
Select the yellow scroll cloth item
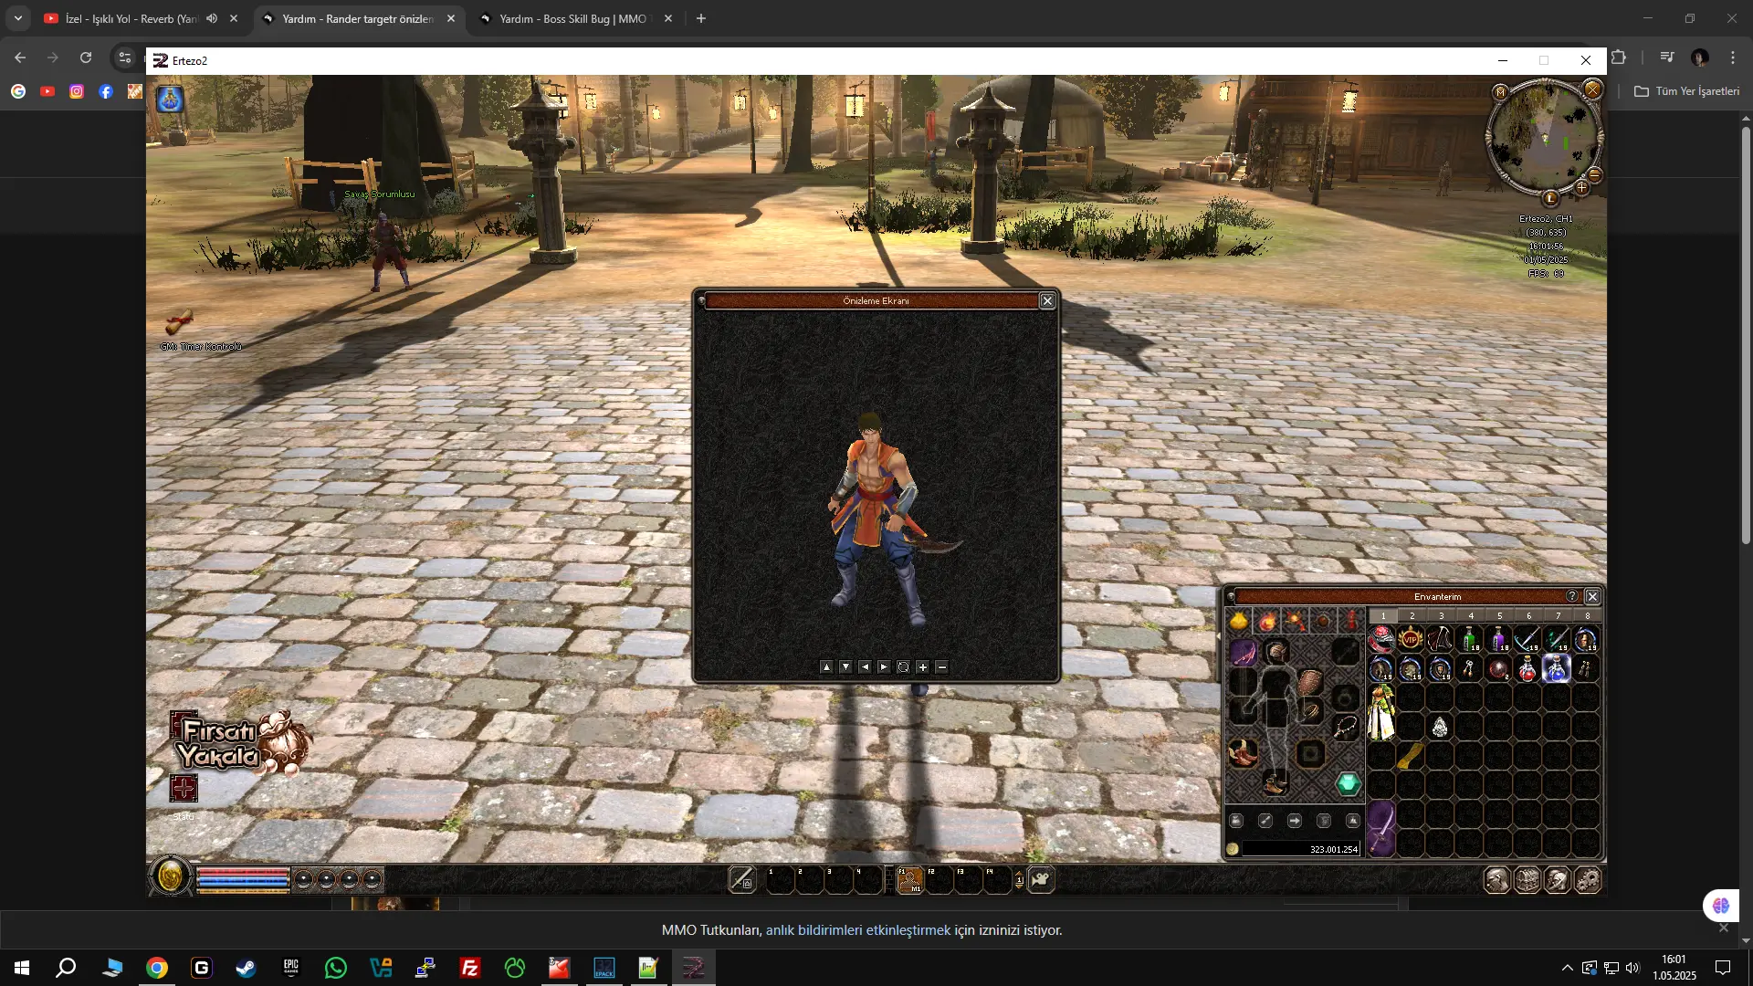pyautogui.click(x=1411, y=756)
